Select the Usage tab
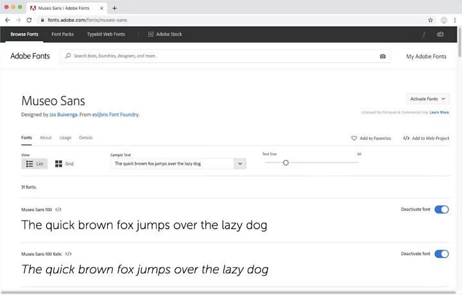 pyautogui.click(x=65, y=137)
